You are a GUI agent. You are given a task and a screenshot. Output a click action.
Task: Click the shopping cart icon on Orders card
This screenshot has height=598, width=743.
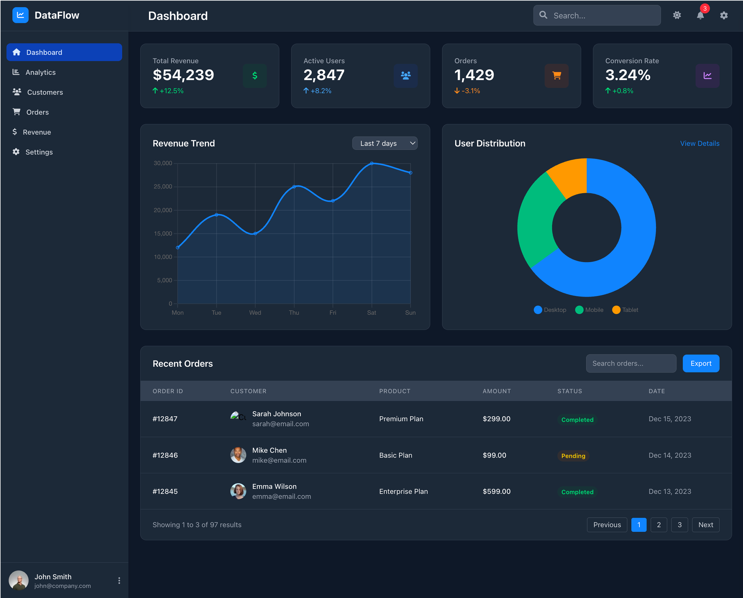click(556, 76)
